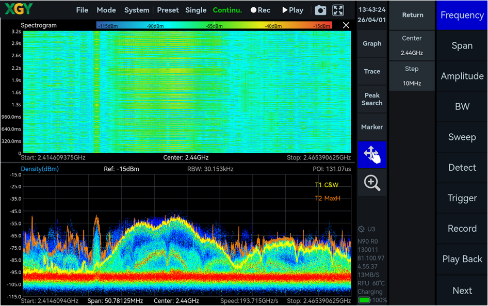Select the Span tab
This screenshot has width=488, height=306.
pyautogui.click(x=462, y=45)
